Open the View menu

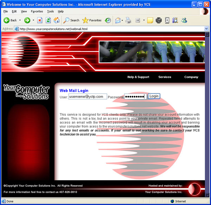(24, 12)
